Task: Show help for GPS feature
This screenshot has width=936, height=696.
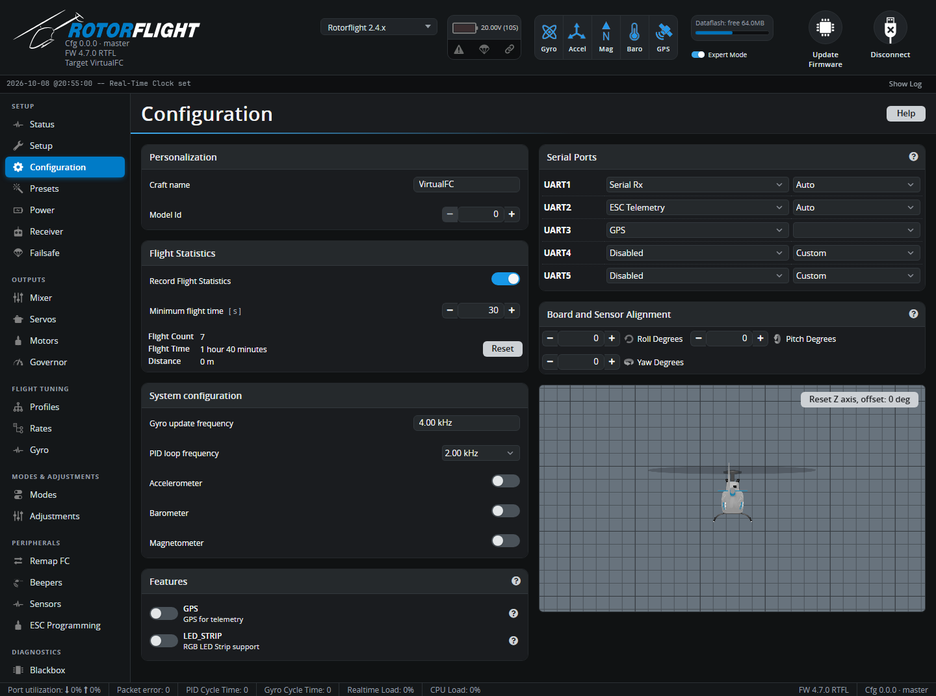Action: coord(513,613)
